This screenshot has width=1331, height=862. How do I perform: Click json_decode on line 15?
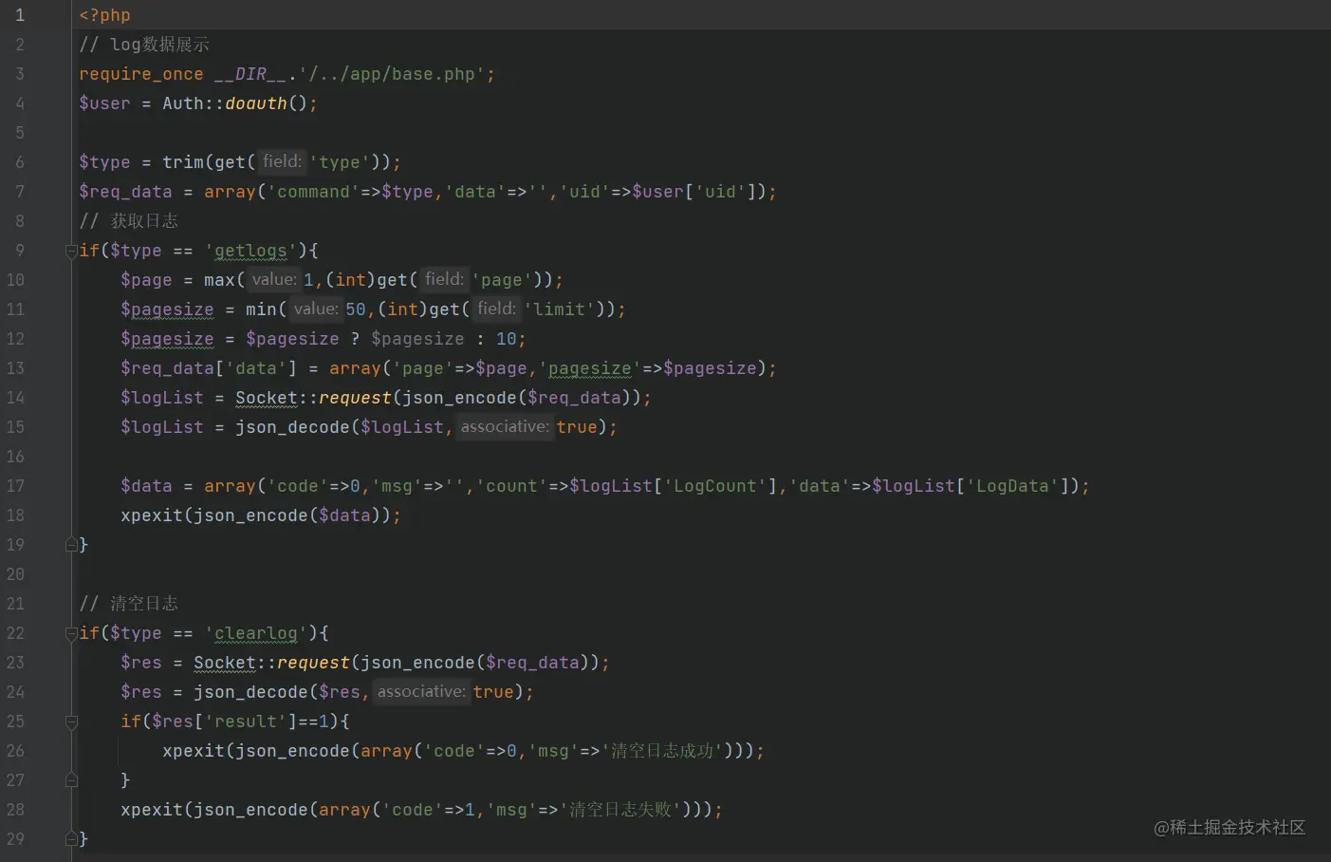tap(292, 427)
